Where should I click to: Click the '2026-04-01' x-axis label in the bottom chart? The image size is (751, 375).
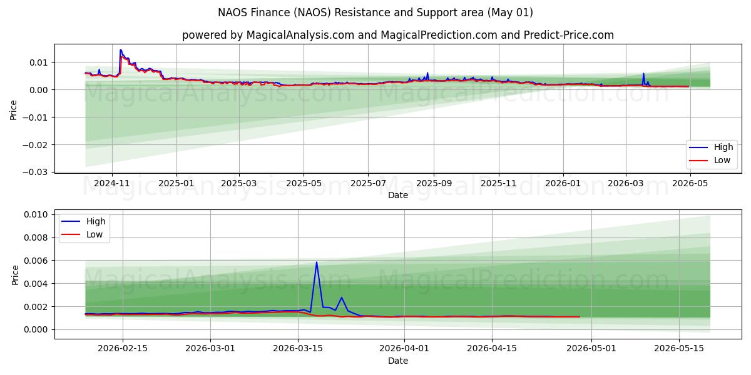(x=404, y=350)
